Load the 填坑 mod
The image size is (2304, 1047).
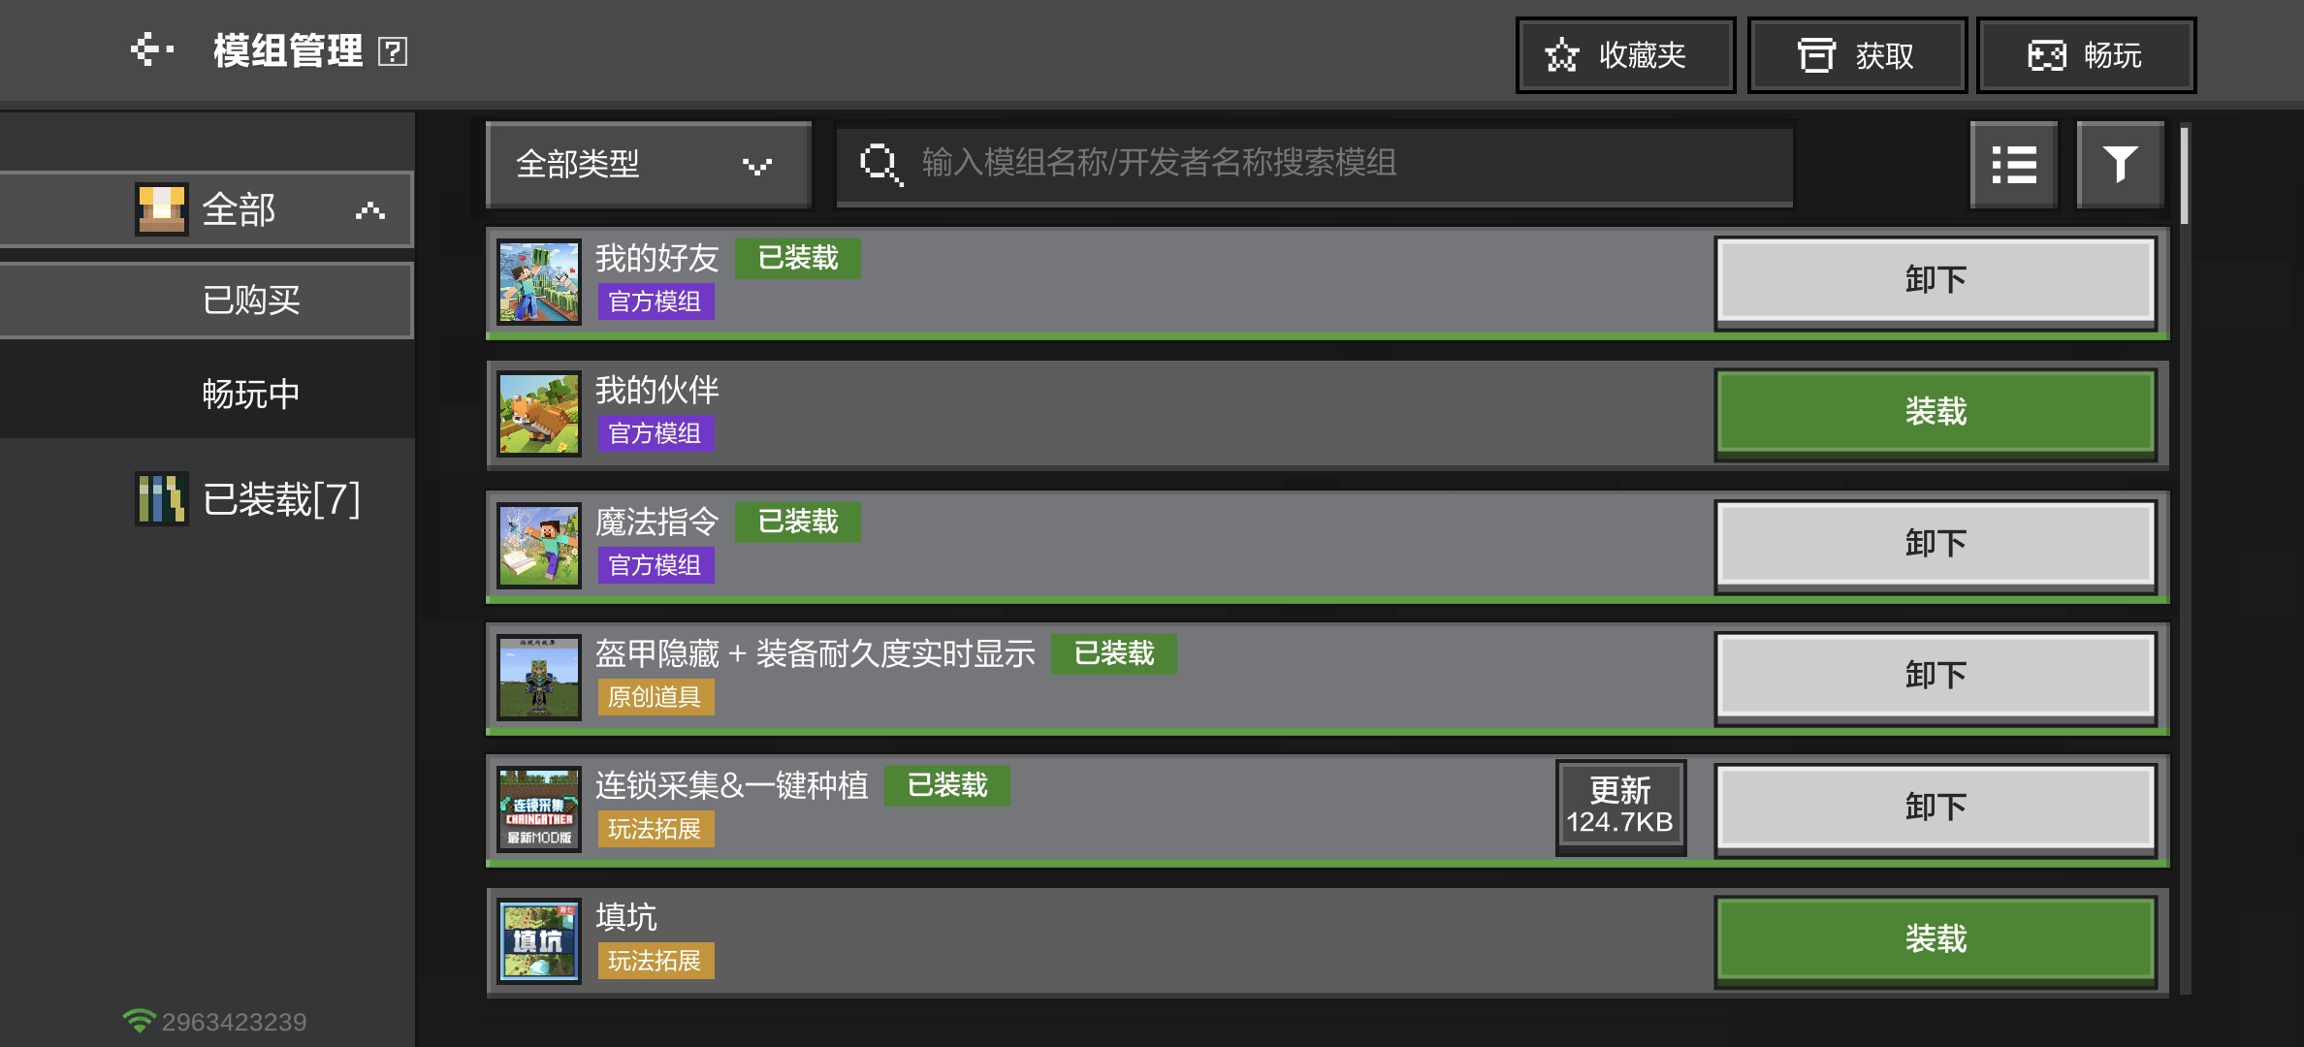(x=1935, y=939)
